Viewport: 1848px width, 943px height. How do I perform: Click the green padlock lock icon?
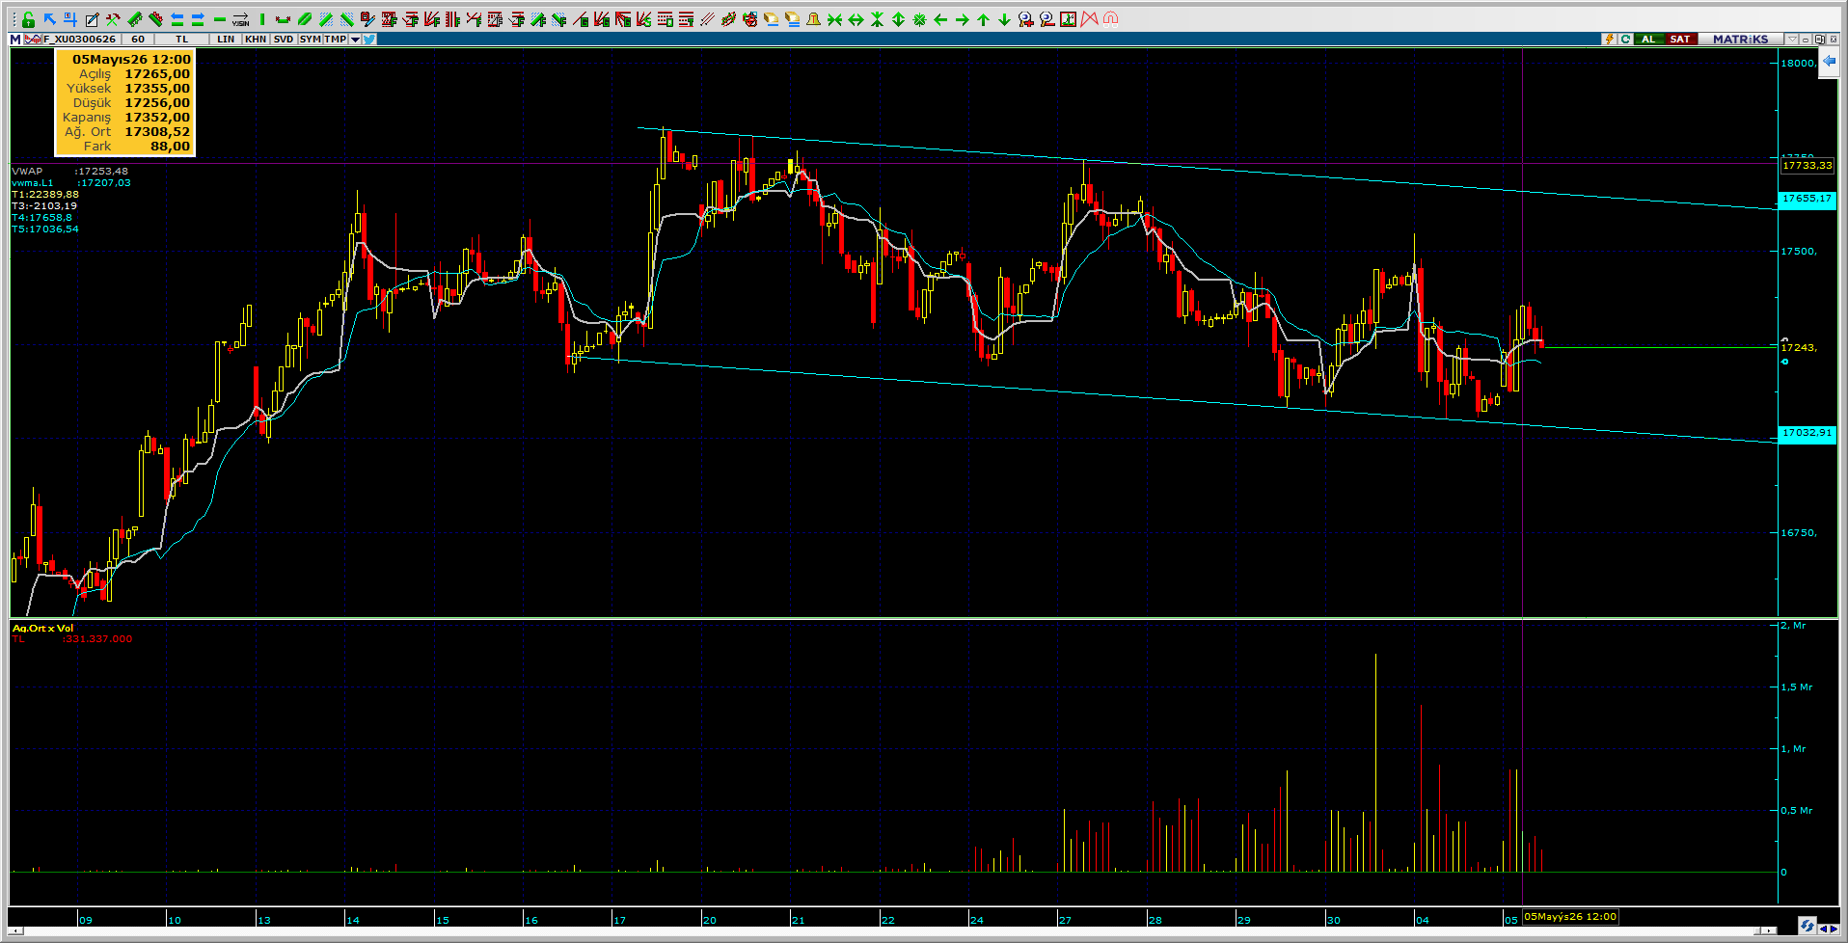28,19
